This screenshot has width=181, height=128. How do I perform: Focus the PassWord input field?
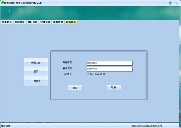tap(110, 69)
